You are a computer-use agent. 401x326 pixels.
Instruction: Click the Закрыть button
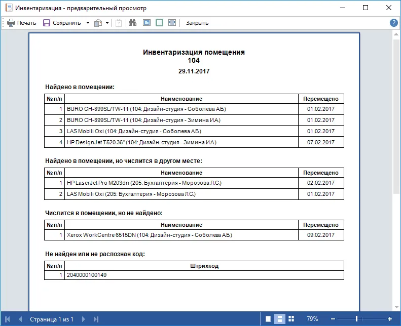pos(197,23)
